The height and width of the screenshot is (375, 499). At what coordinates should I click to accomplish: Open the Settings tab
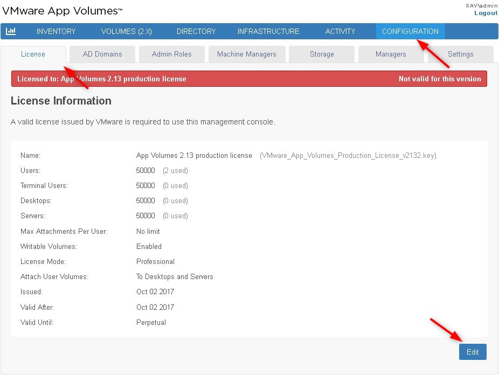click(x=461, y=54)
